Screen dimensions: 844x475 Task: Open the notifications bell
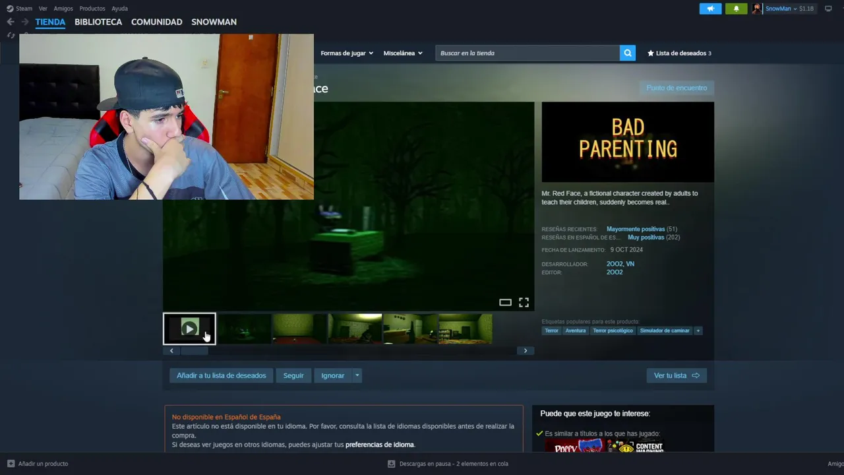pyautogui.click(x=737, y=9)
